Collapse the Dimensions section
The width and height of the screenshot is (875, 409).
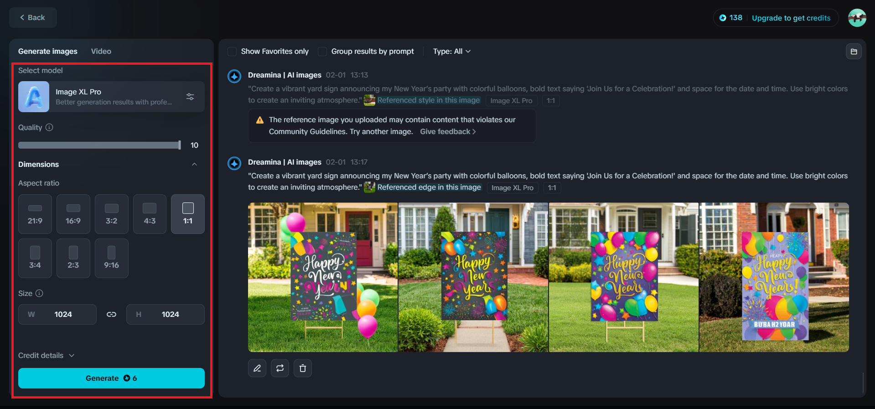pyautogui.click(x=195, y=164)
